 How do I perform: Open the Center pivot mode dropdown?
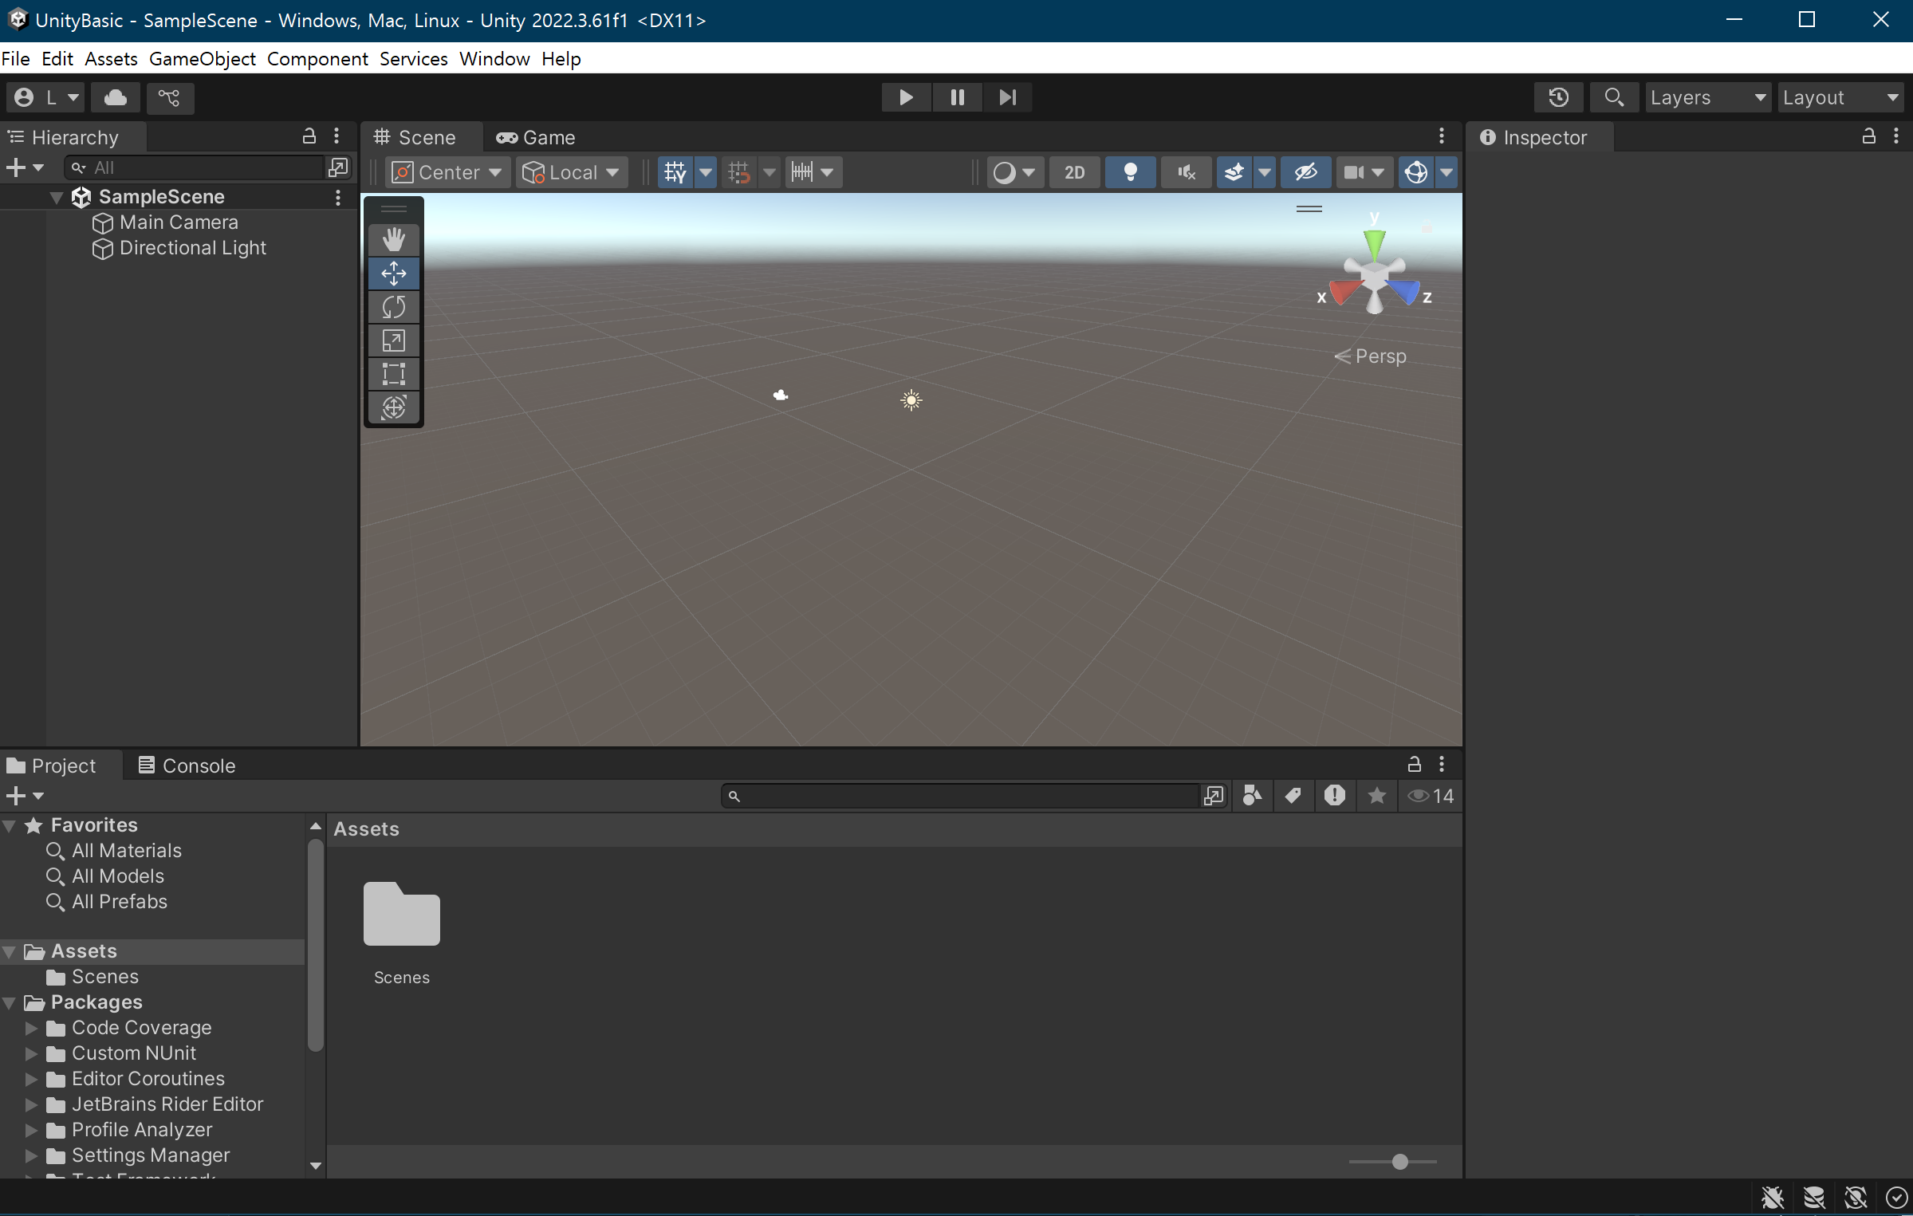[x=448, y=172]
